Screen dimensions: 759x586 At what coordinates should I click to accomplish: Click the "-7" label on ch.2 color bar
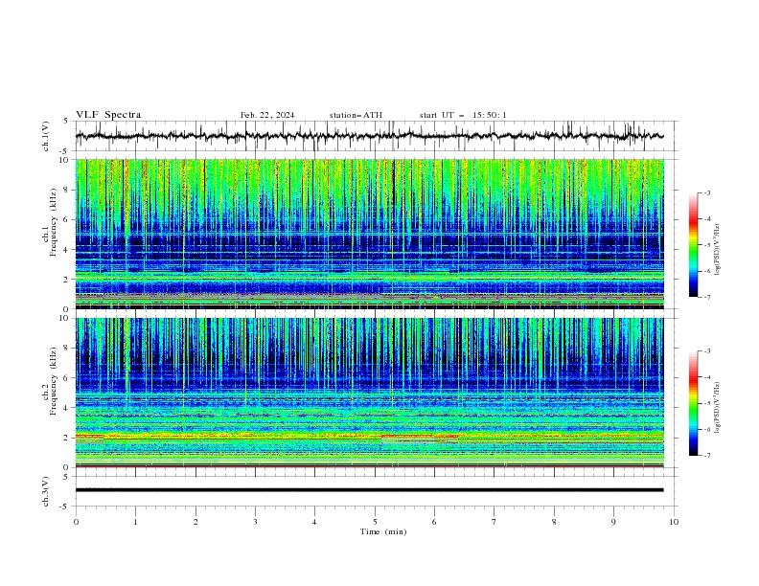(x=707, y=455)
